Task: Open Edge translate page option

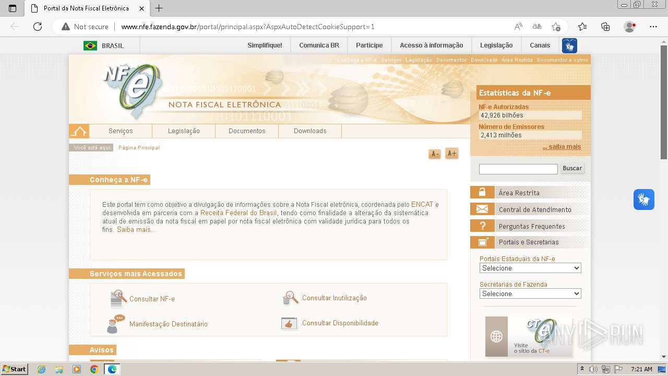Action: tap(537, 27)
